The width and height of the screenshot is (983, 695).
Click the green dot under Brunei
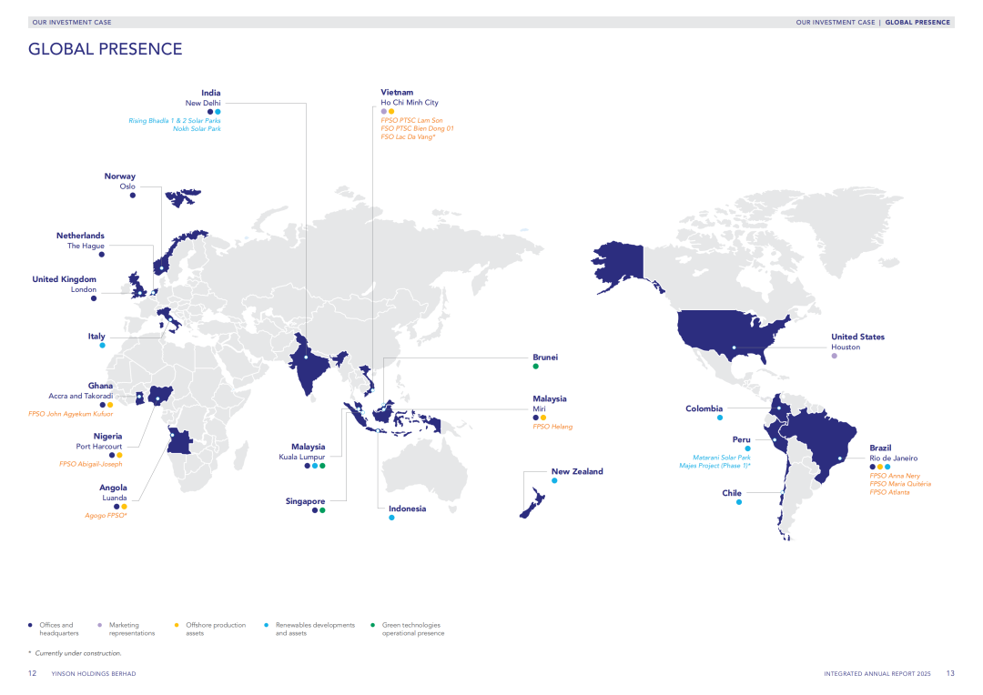point(536,367)
